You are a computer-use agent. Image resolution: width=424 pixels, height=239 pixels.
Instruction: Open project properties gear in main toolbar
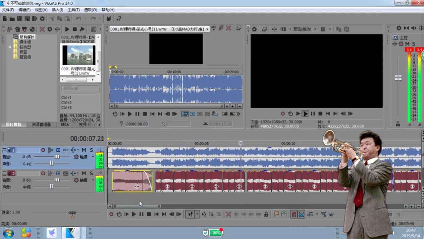[x=42, y=19]
